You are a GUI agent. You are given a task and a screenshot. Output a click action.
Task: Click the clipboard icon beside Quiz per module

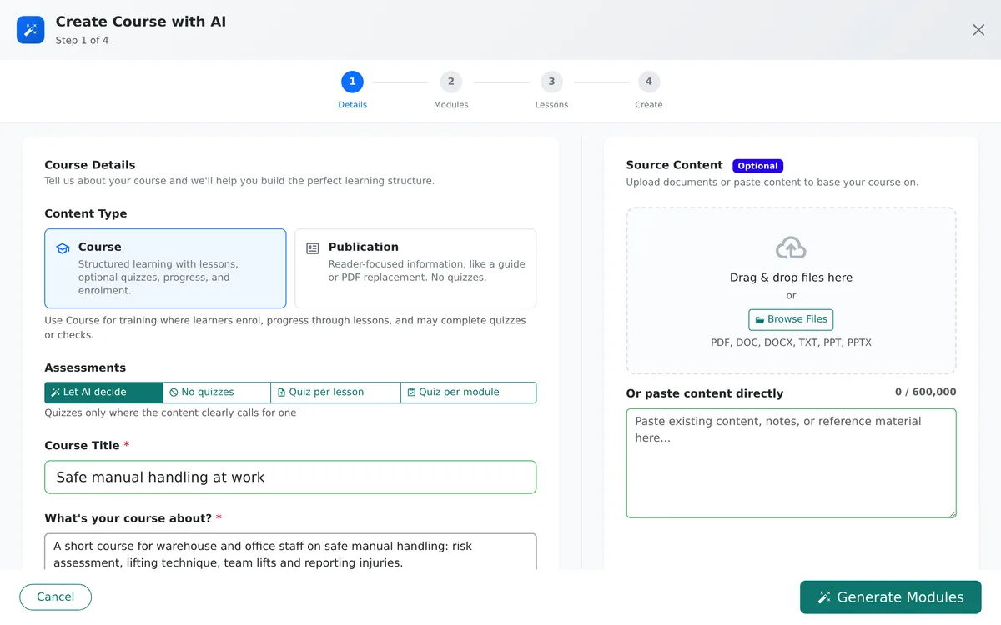411,392
